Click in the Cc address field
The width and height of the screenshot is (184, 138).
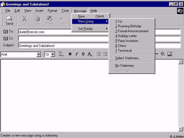click(x=99, y=39)
